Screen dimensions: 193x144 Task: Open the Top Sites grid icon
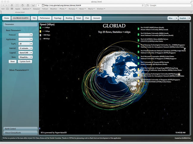click(12, 9)
